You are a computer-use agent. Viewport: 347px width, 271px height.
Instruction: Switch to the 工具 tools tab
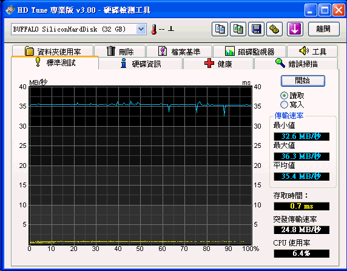pyautogui.click(x=312, y=51)
